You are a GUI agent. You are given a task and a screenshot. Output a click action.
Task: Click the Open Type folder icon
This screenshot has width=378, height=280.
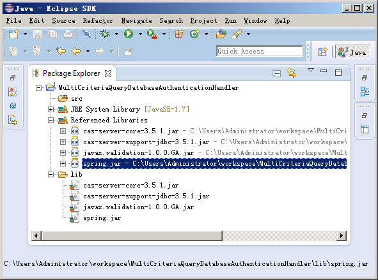tap(221, 34)
